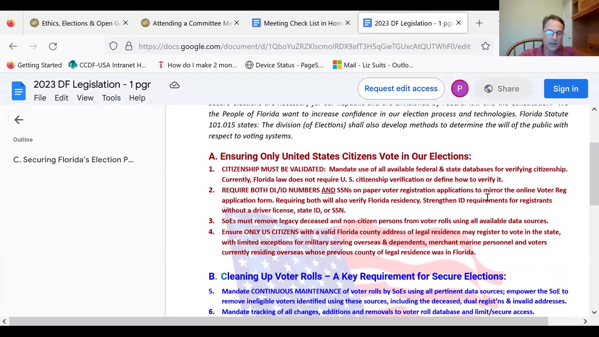599x337 pixels.
Task: Click Request edit access button
Action: coord(401,88)
